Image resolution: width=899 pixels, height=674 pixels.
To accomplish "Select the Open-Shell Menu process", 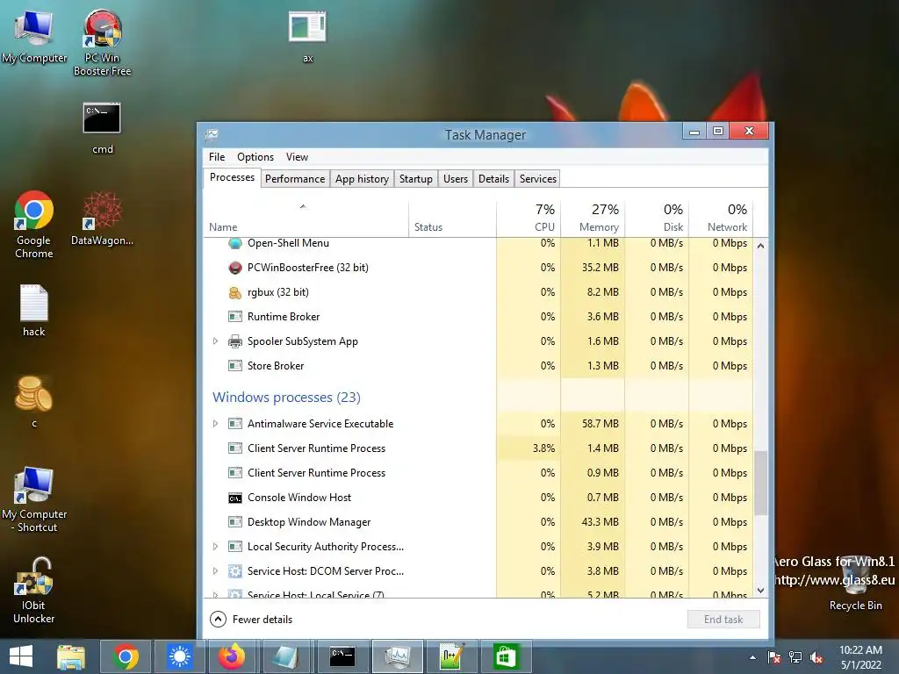I will [x=478, y=244].
